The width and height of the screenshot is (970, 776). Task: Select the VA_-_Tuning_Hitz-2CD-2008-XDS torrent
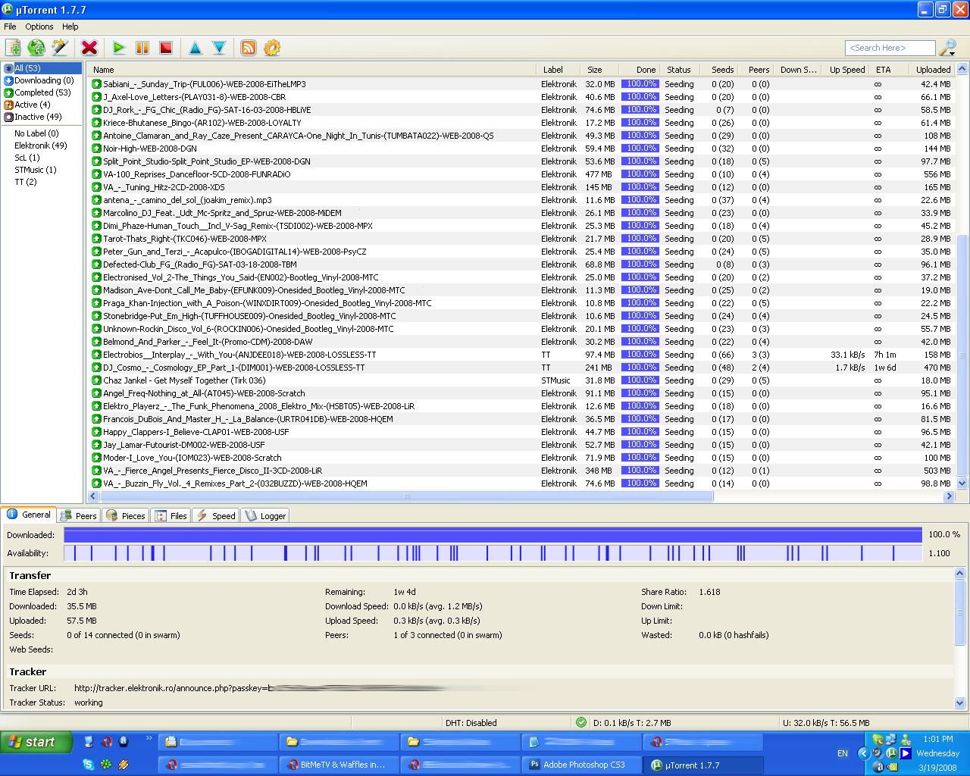[x=521, y=187]
